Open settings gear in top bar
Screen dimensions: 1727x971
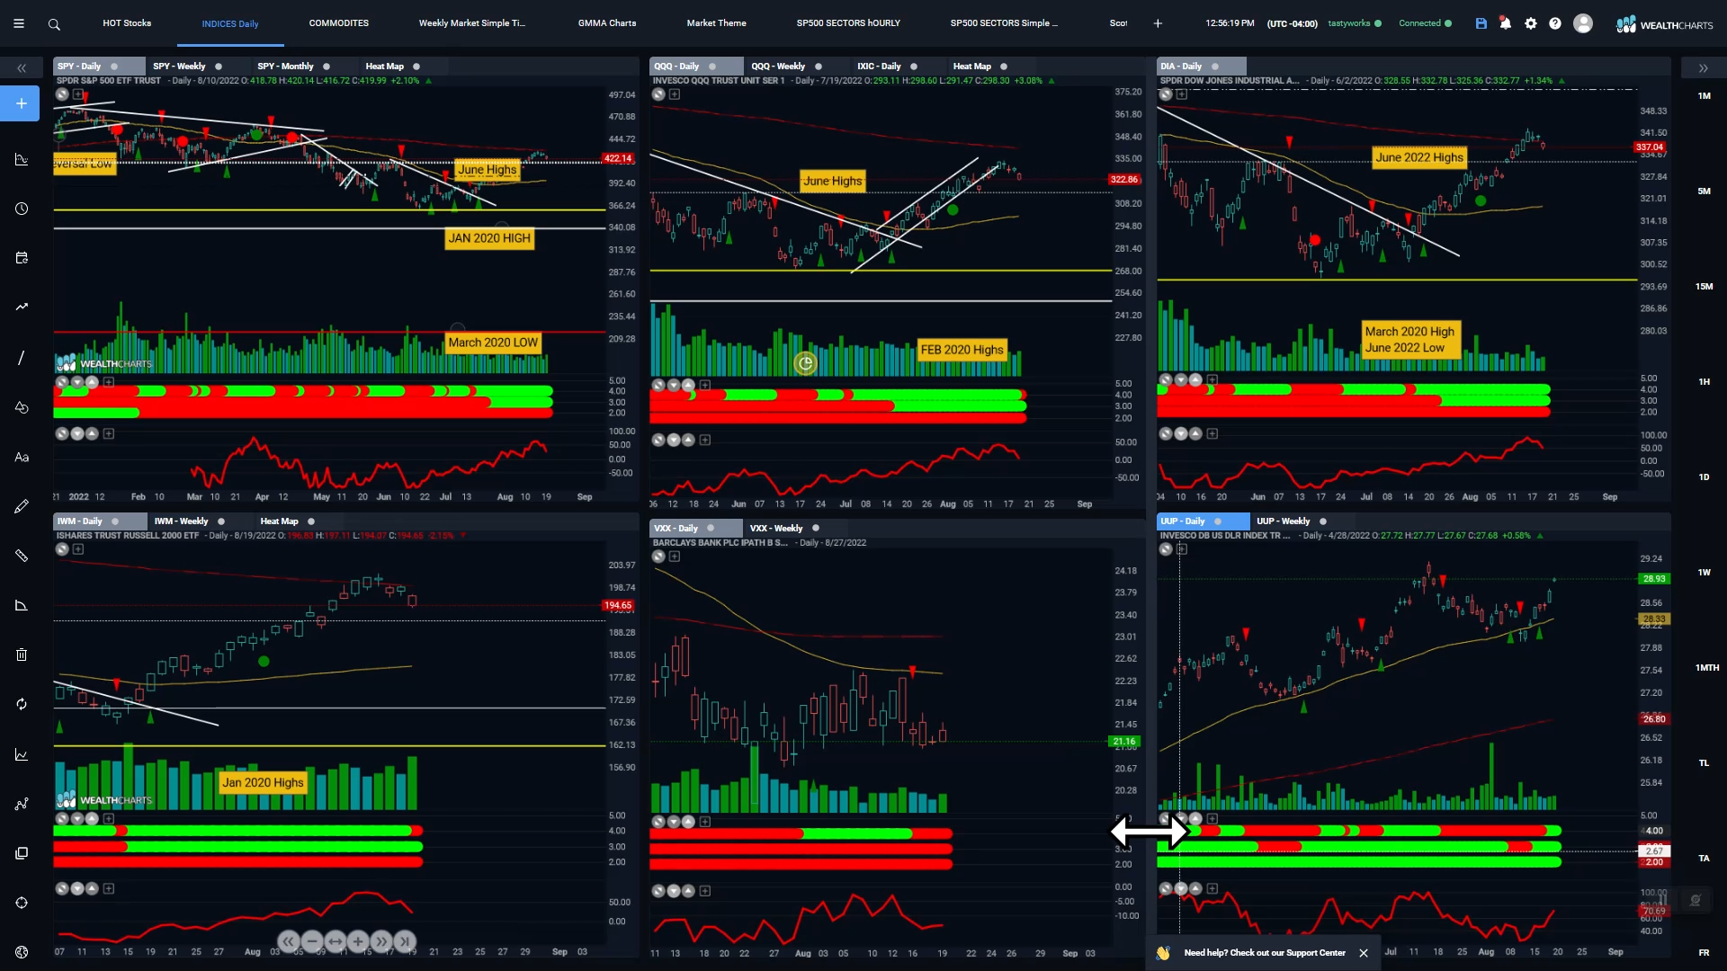click(1531, 23)
